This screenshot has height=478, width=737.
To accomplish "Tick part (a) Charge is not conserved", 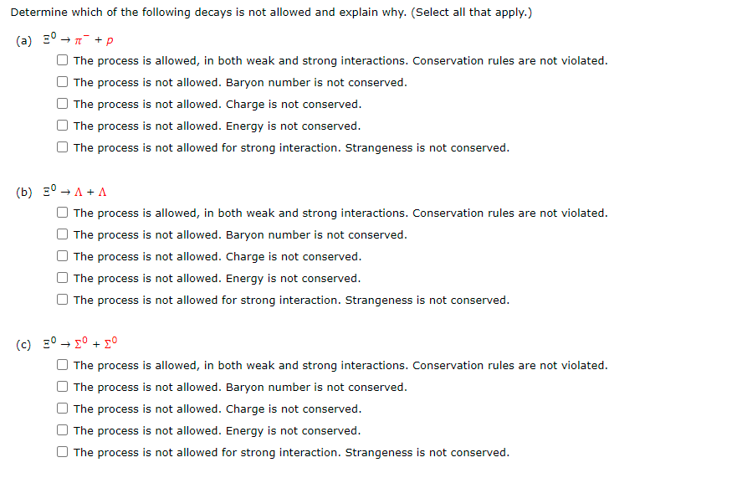I will (x=62, y=104).
